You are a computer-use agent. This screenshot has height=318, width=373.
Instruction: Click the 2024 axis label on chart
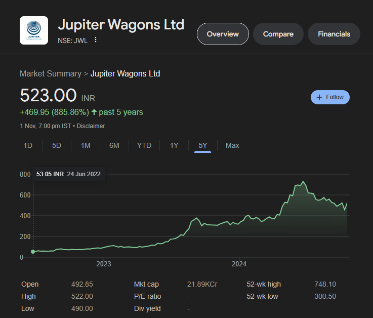pyautogui.click(x=239, y=264)
